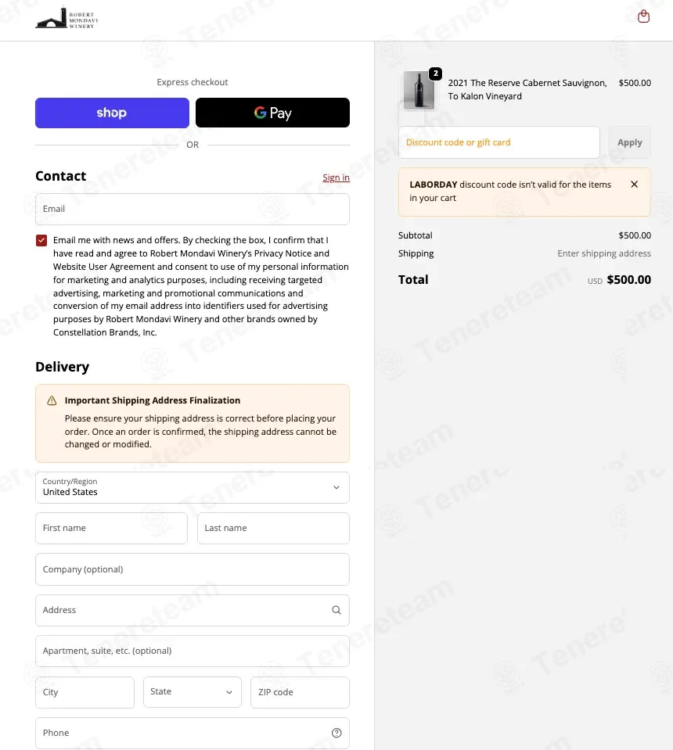The height and width of the screenshot is (750, 673).
Task: Apply the discount code
Action: [629, 142]
